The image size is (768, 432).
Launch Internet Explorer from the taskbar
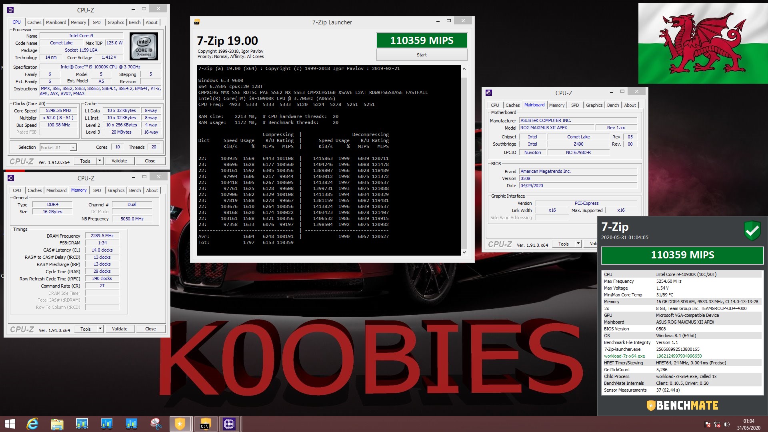pyautogui.click(x=32, y=424)
